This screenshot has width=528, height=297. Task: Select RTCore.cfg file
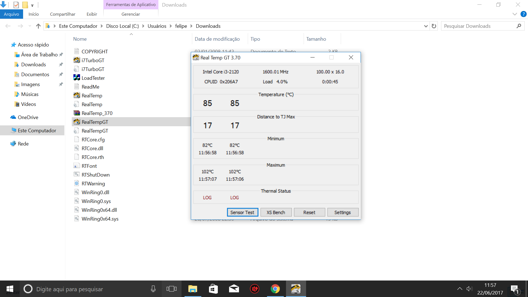tap(93, 139)
